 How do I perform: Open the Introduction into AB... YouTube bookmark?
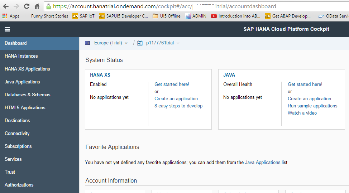[236, 16]
